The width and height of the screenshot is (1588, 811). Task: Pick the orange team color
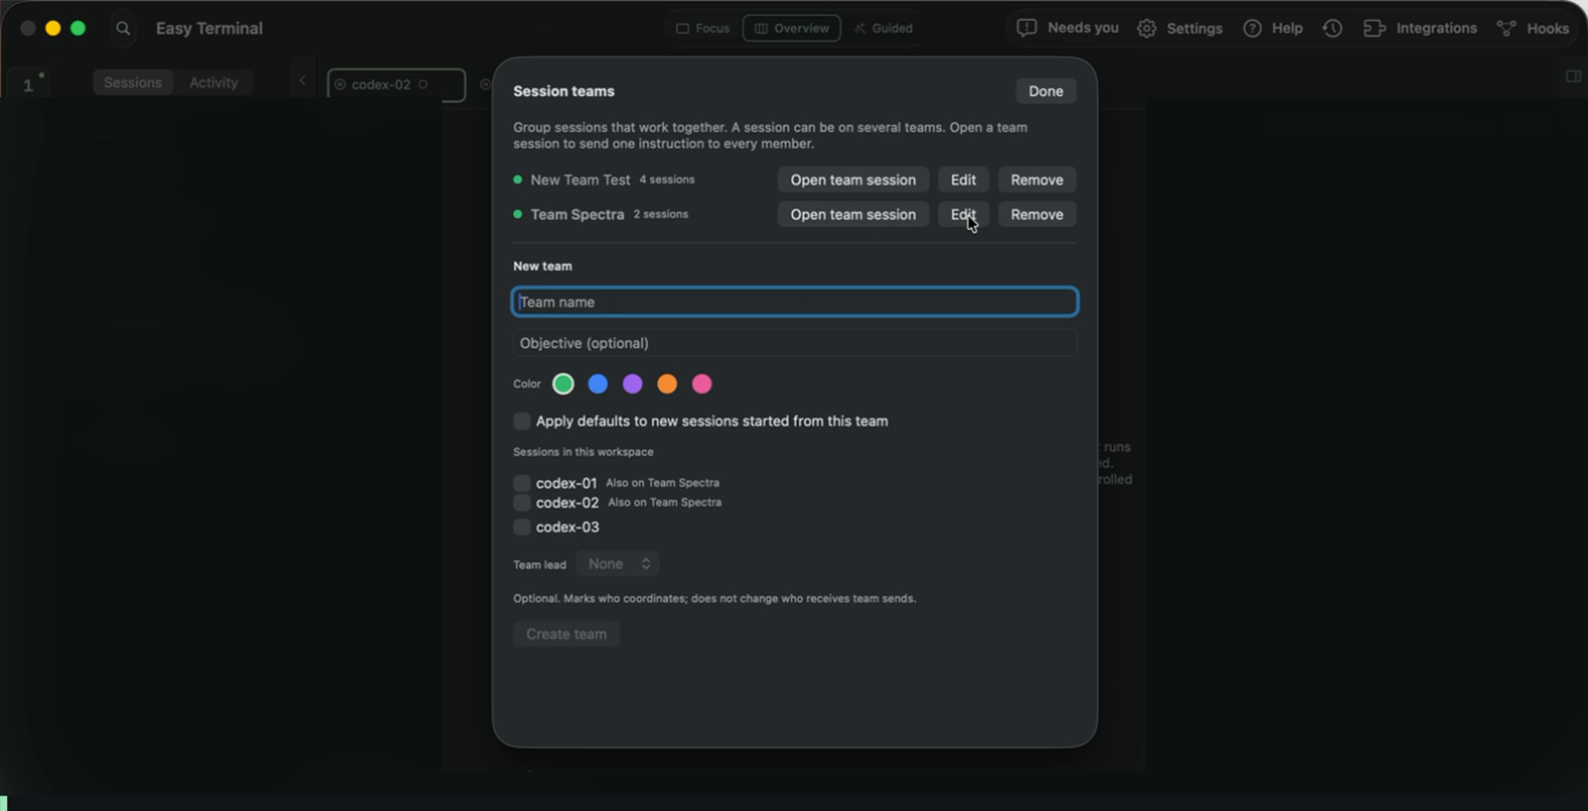click(667, 384)
